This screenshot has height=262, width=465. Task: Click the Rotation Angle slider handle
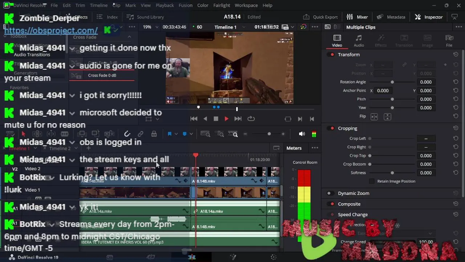392,82
